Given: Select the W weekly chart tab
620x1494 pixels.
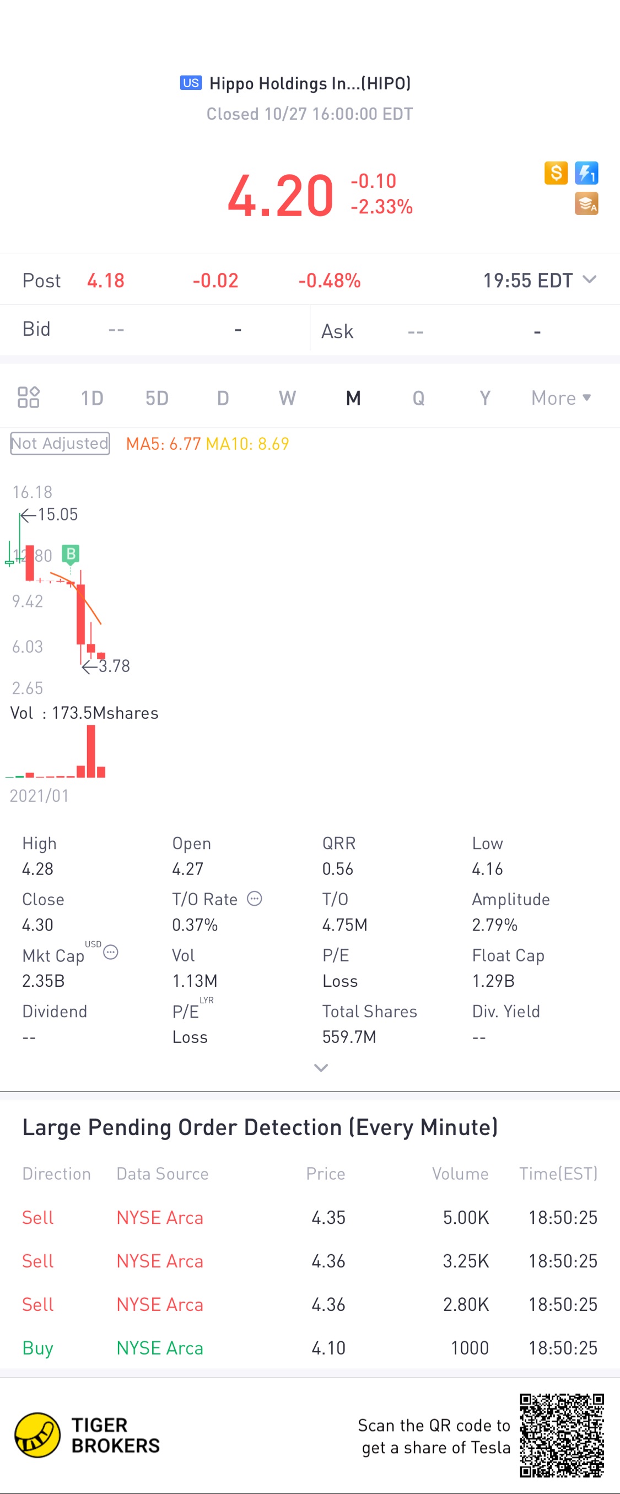Looking at the screenshot, I should tap(287, 398).
